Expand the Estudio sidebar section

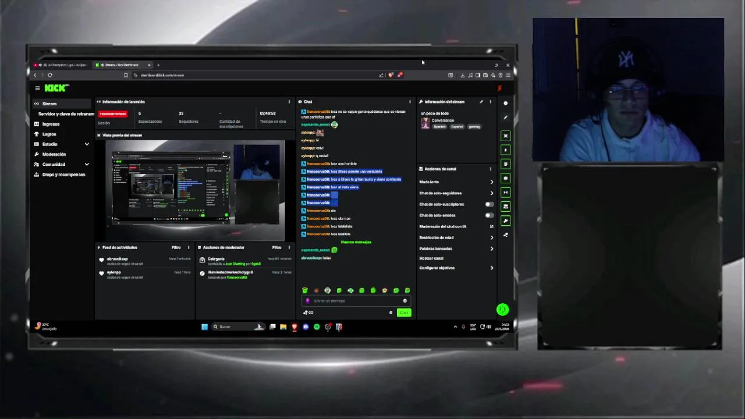[x=87, y=144]
